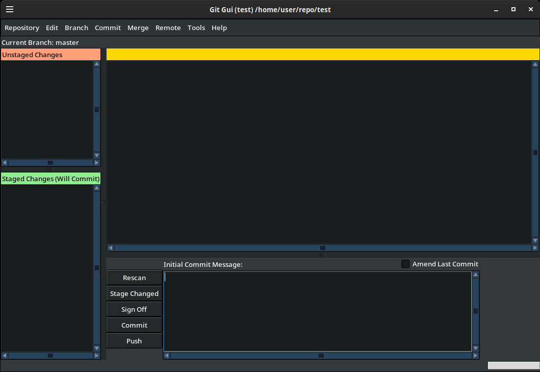Click the Current Branch: master label
This screenshot has width=540, height=372.
click(40, 42)
